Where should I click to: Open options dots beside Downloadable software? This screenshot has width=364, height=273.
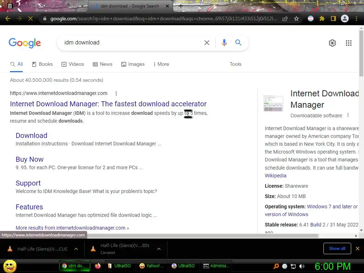[x=348, y=115]
